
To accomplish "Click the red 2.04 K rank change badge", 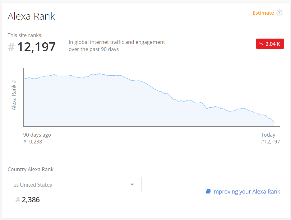I will pos(270,44).
